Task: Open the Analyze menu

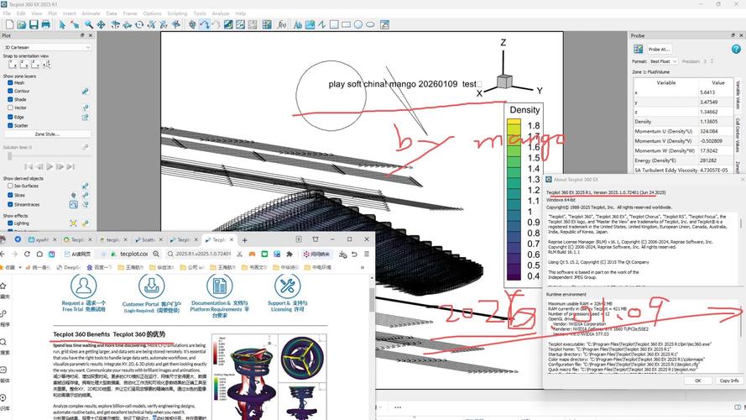Action: point(221,13)
